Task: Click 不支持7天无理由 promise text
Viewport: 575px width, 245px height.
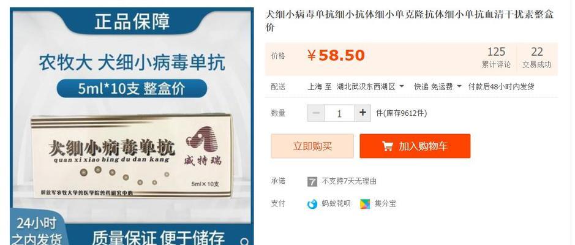Action: (349, 181)
